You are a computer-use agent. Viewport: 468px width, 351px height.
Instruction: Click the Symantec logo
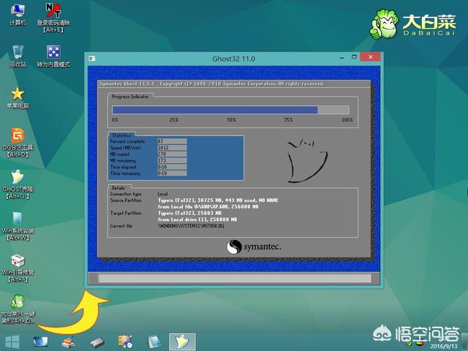pyautogui.click(x=254, y=247)
